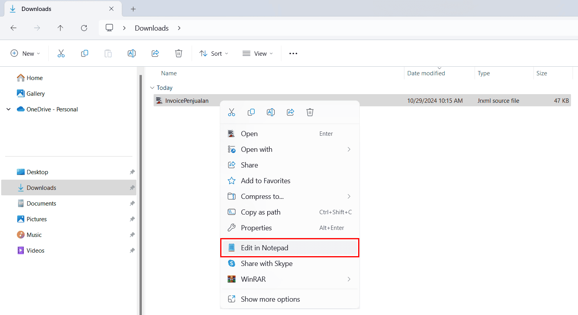Screen dimensions: 578x315
Task: Sort by the Date modified column header
Action: [426, 73]
